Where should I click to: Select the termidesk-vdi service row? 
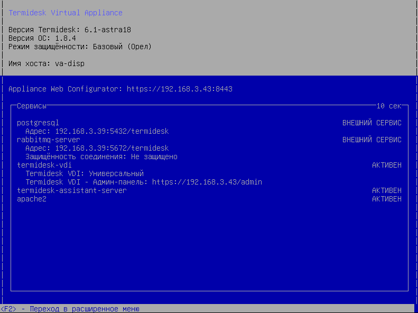click(x=209, y=165)
